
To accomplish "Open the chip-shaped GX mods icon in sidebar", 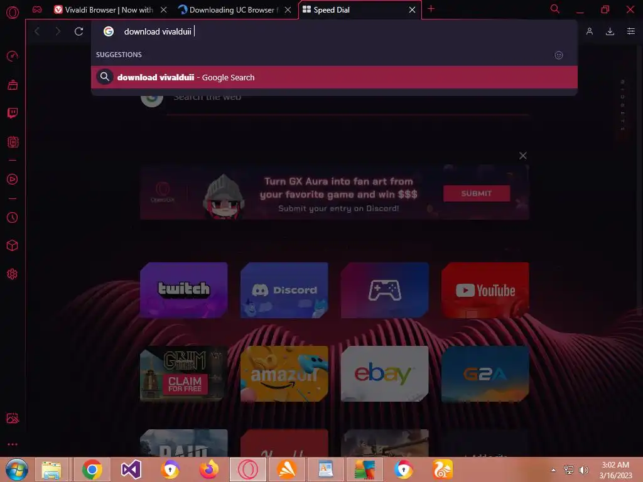I will point(13,142).
